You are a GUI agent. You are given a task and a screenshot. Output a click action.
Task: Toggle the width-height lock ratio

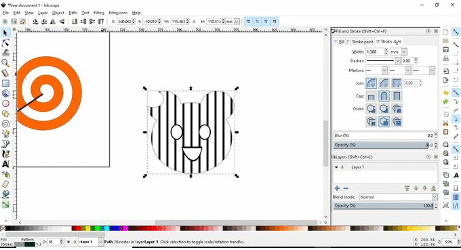pyautogui.click(x=194, y=22)
